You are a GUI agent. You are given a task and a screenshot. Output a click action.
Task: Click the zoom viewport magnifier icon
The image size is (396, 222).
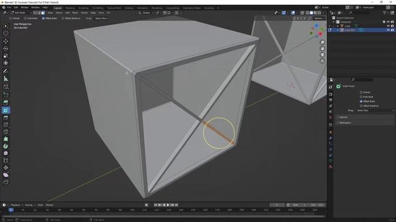click(322, 43)
